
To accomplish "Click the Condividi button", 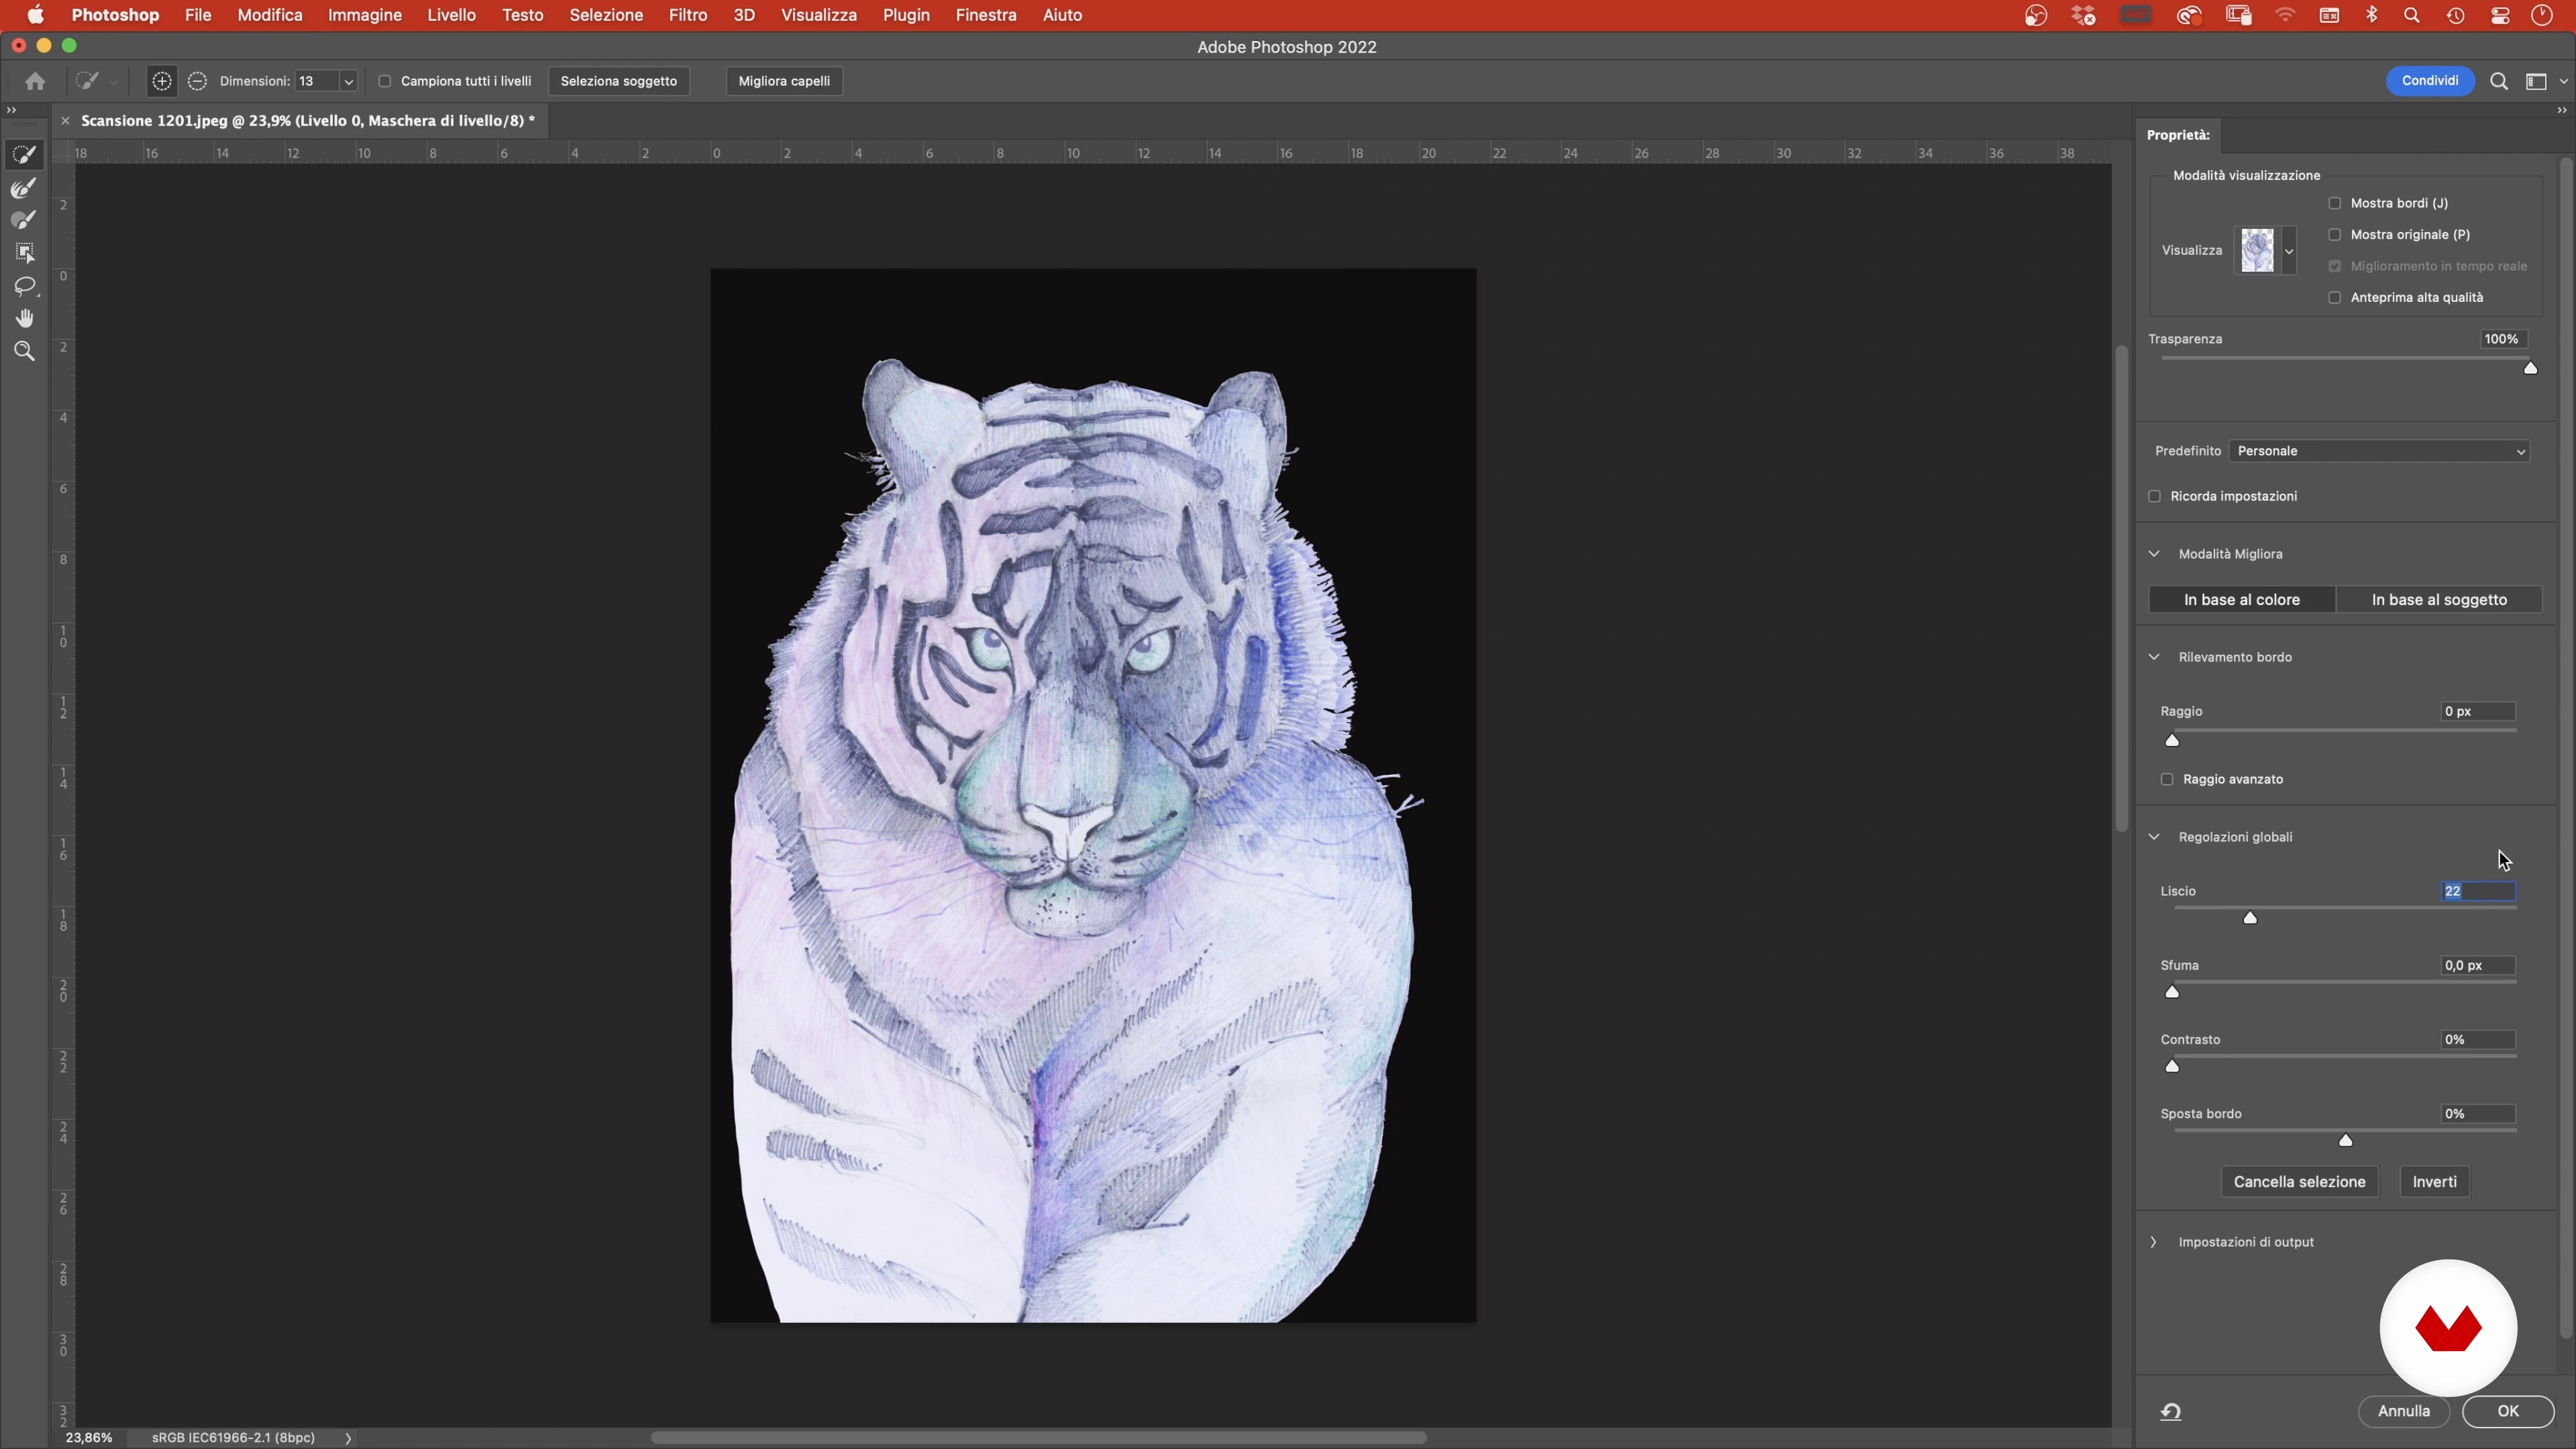I will coord(2430,81).
